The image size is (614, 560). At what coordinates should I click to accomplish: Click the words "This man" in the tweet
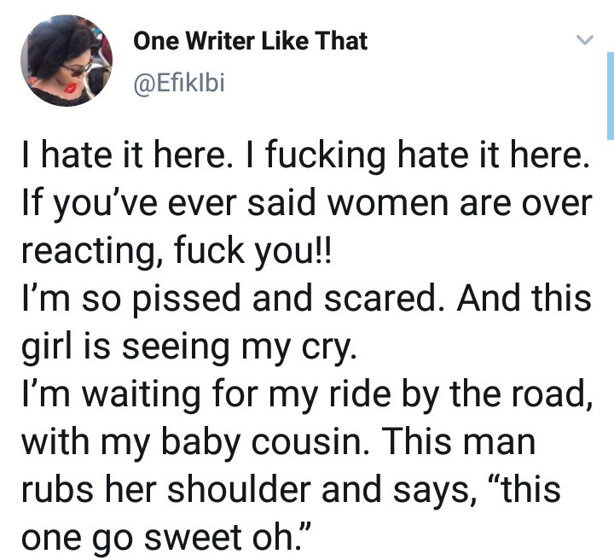pos(459,440)
